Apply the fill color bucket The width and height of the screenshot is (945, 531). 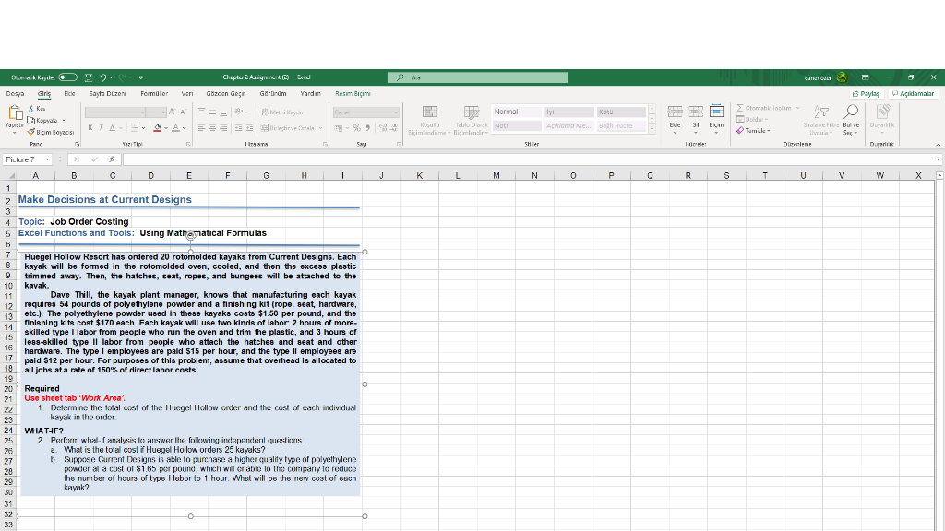pos(157,127)
